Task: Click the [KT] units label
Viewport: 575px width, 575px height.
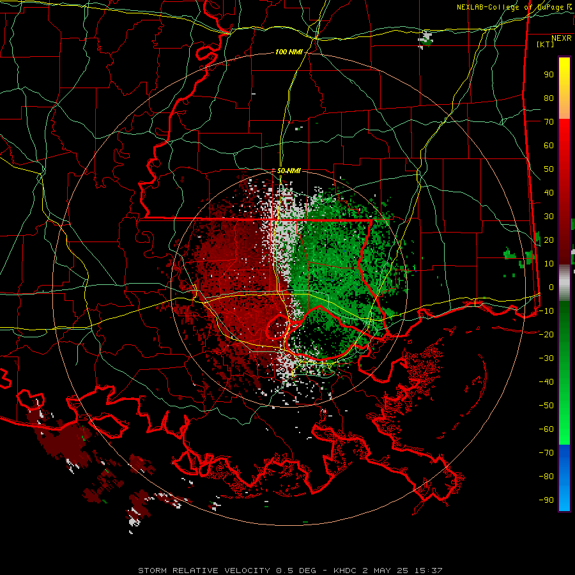Action: pos(545,44)
